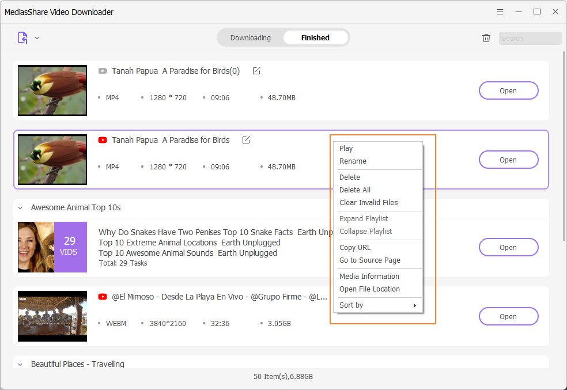Click gray video icon of first item
The height and width of the screenshot is (390, 567).
click(103, 71)
